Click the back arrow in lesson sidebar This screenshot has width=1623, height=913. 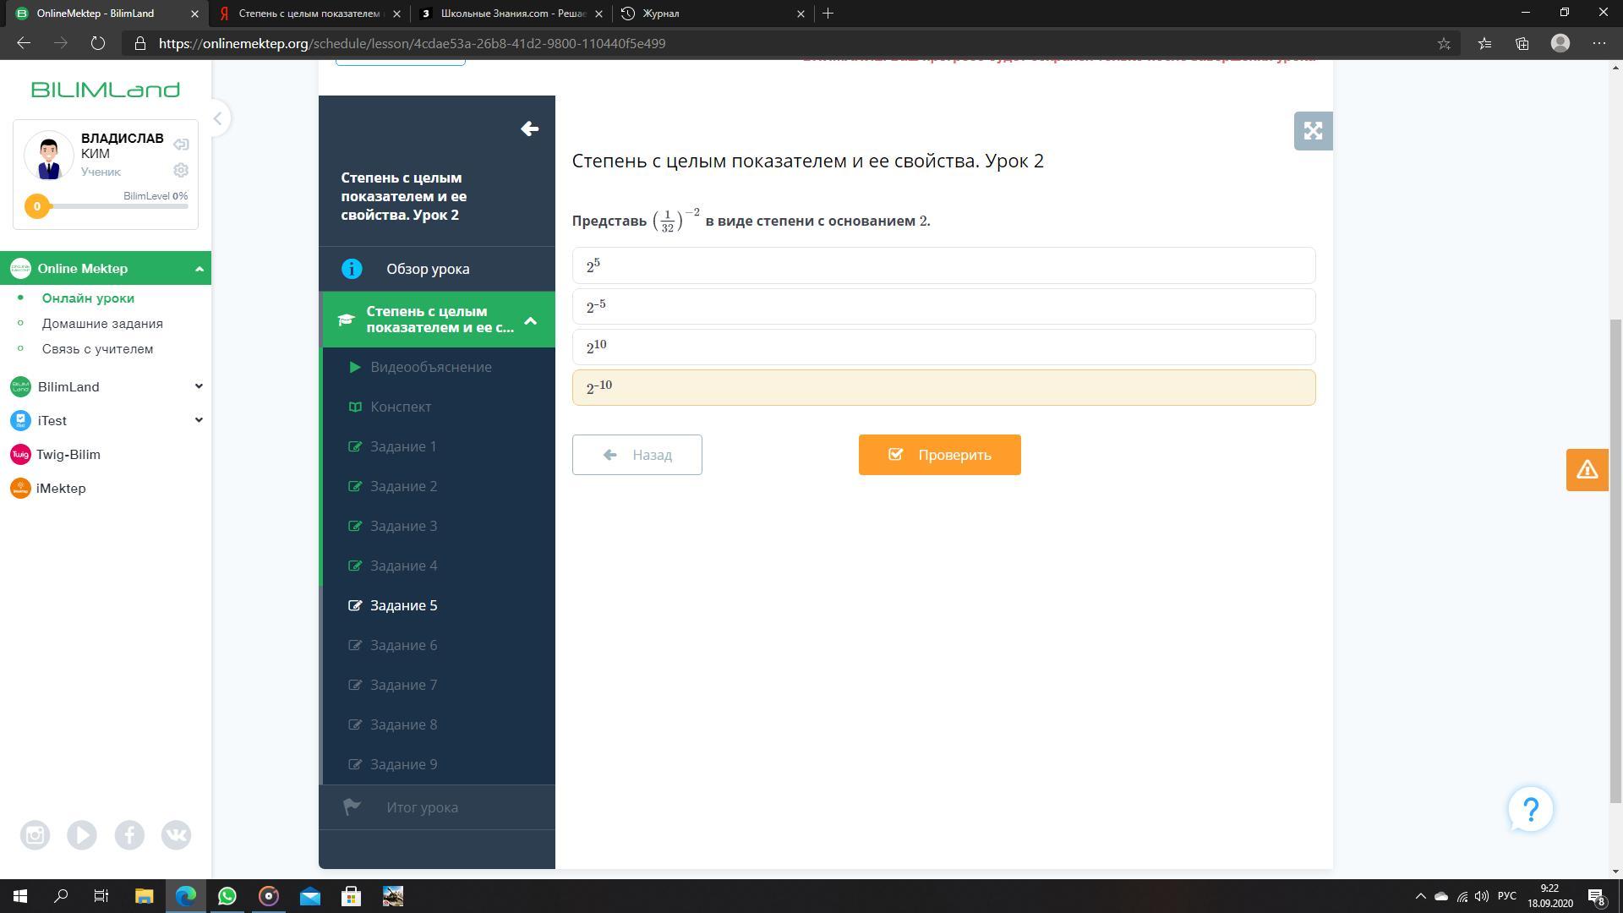529,128
